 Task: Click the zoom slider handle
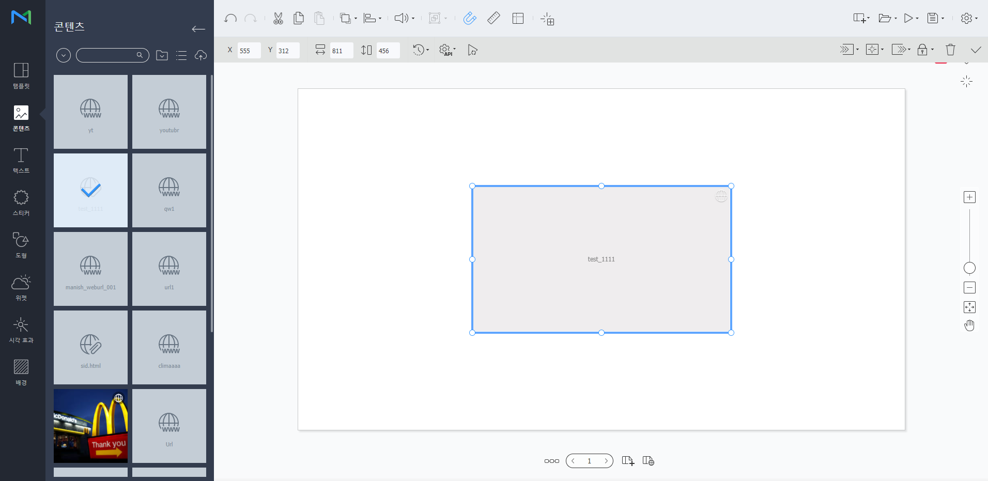[x=969, y=268]
